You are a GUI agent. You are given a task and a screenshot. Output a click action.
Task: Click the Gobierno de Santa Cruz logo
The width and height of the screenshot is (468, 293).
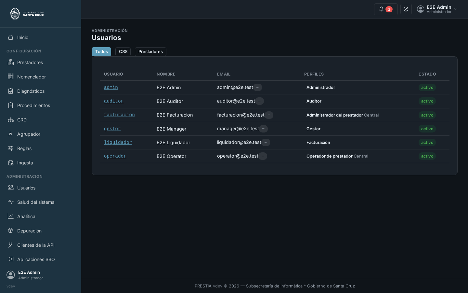tap(27, 14)
